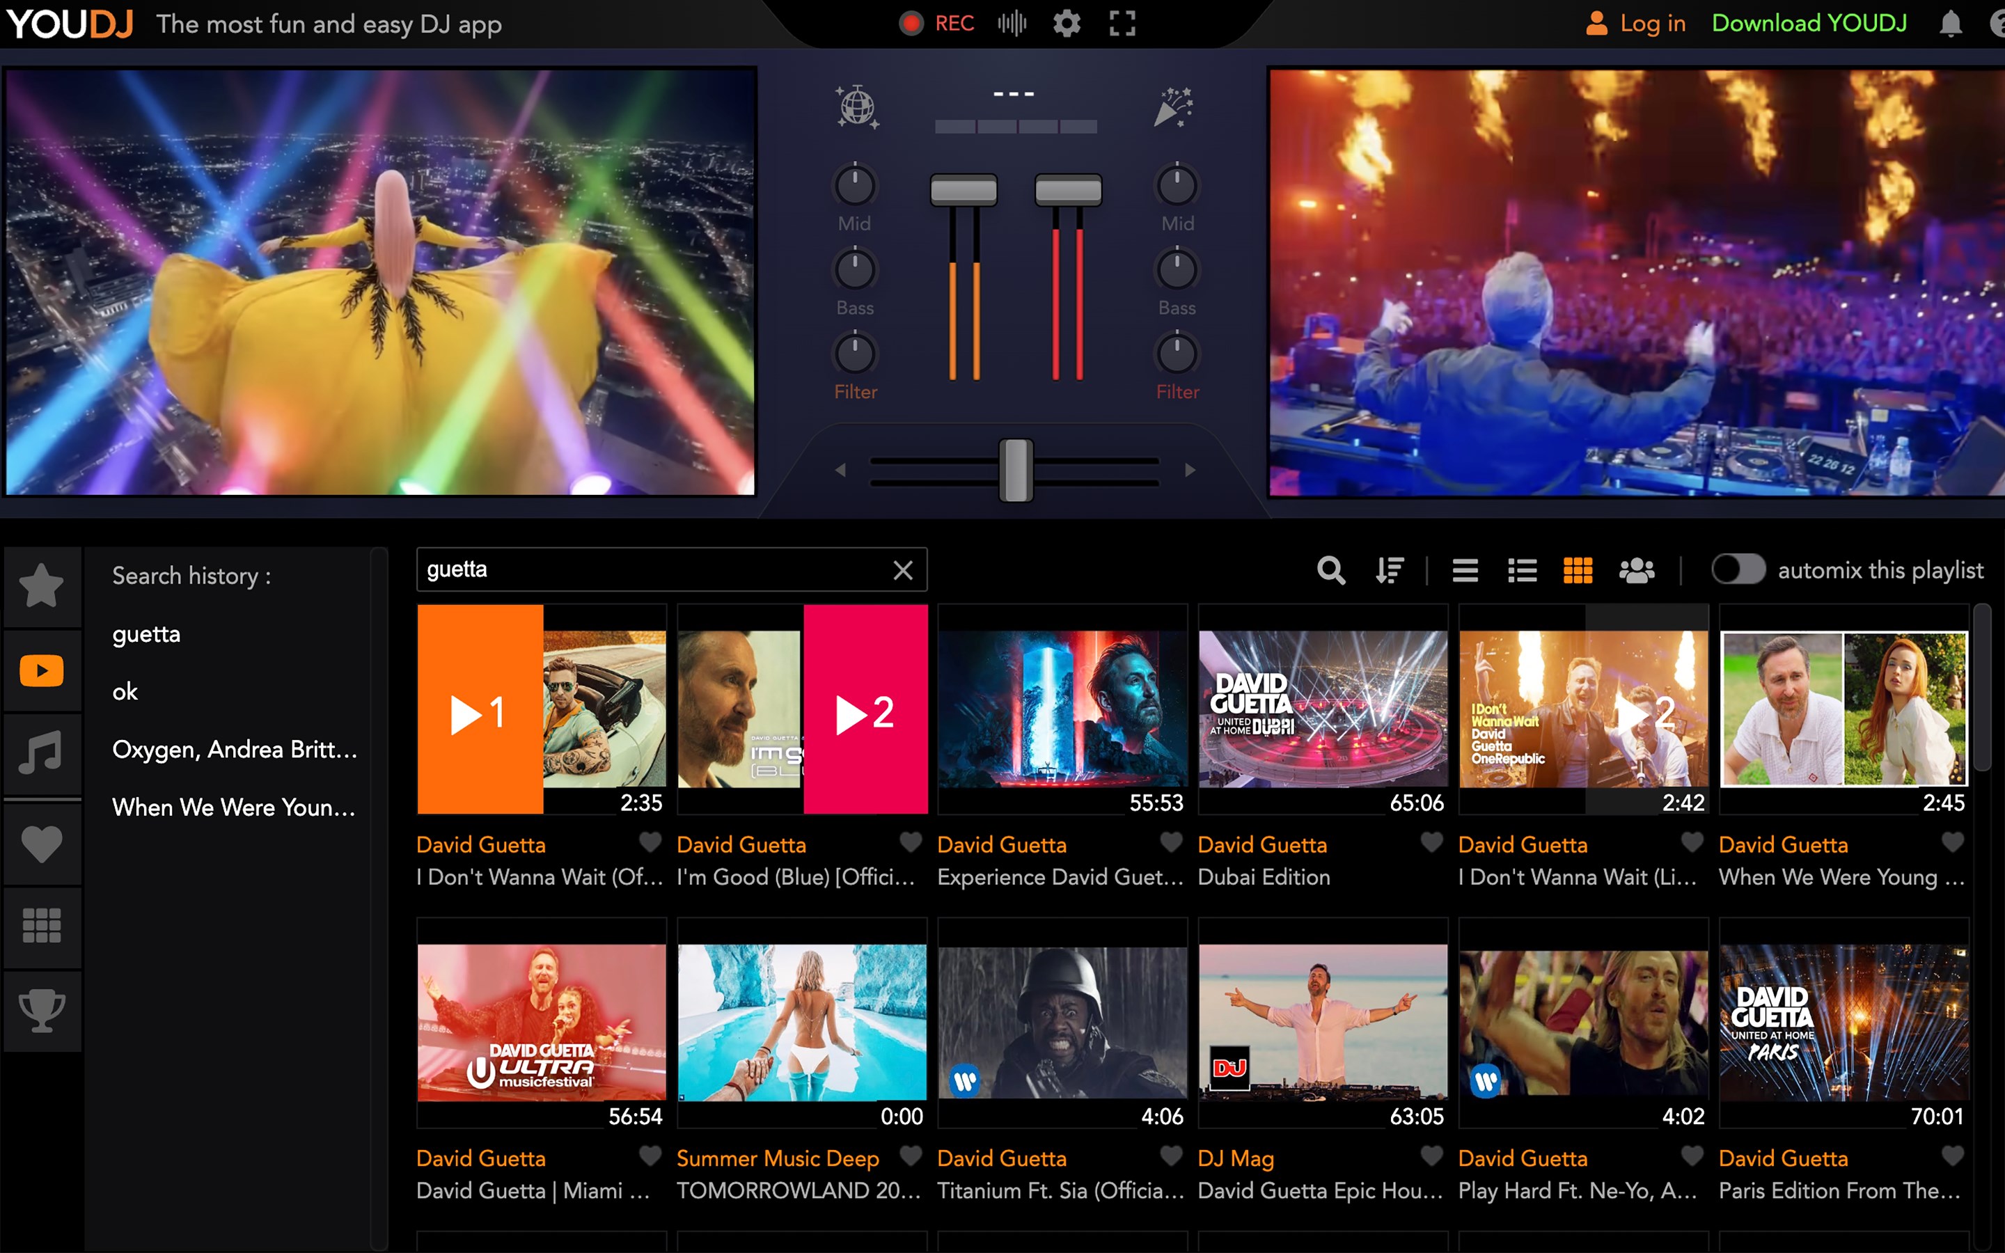Screen dimensions: 2005x1253
Task: Open the star favorites sidebar tab
Action: (x=42, y=586)
